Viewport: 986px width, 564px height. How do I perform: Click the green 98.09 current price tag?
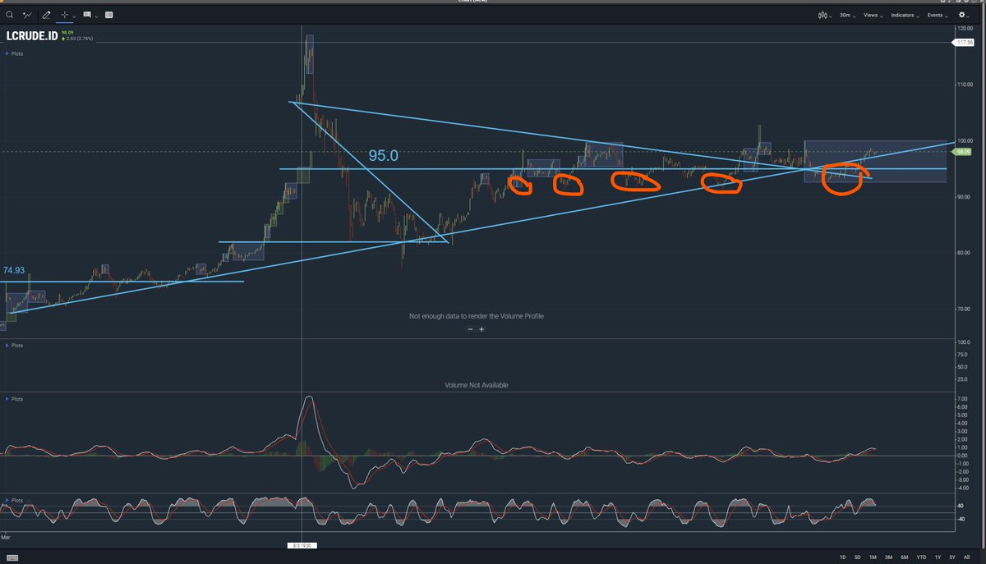[963, 152]
